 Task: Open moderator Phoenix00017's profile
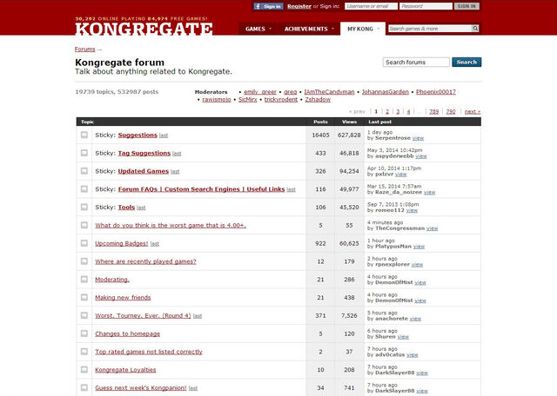pos(436,92)
